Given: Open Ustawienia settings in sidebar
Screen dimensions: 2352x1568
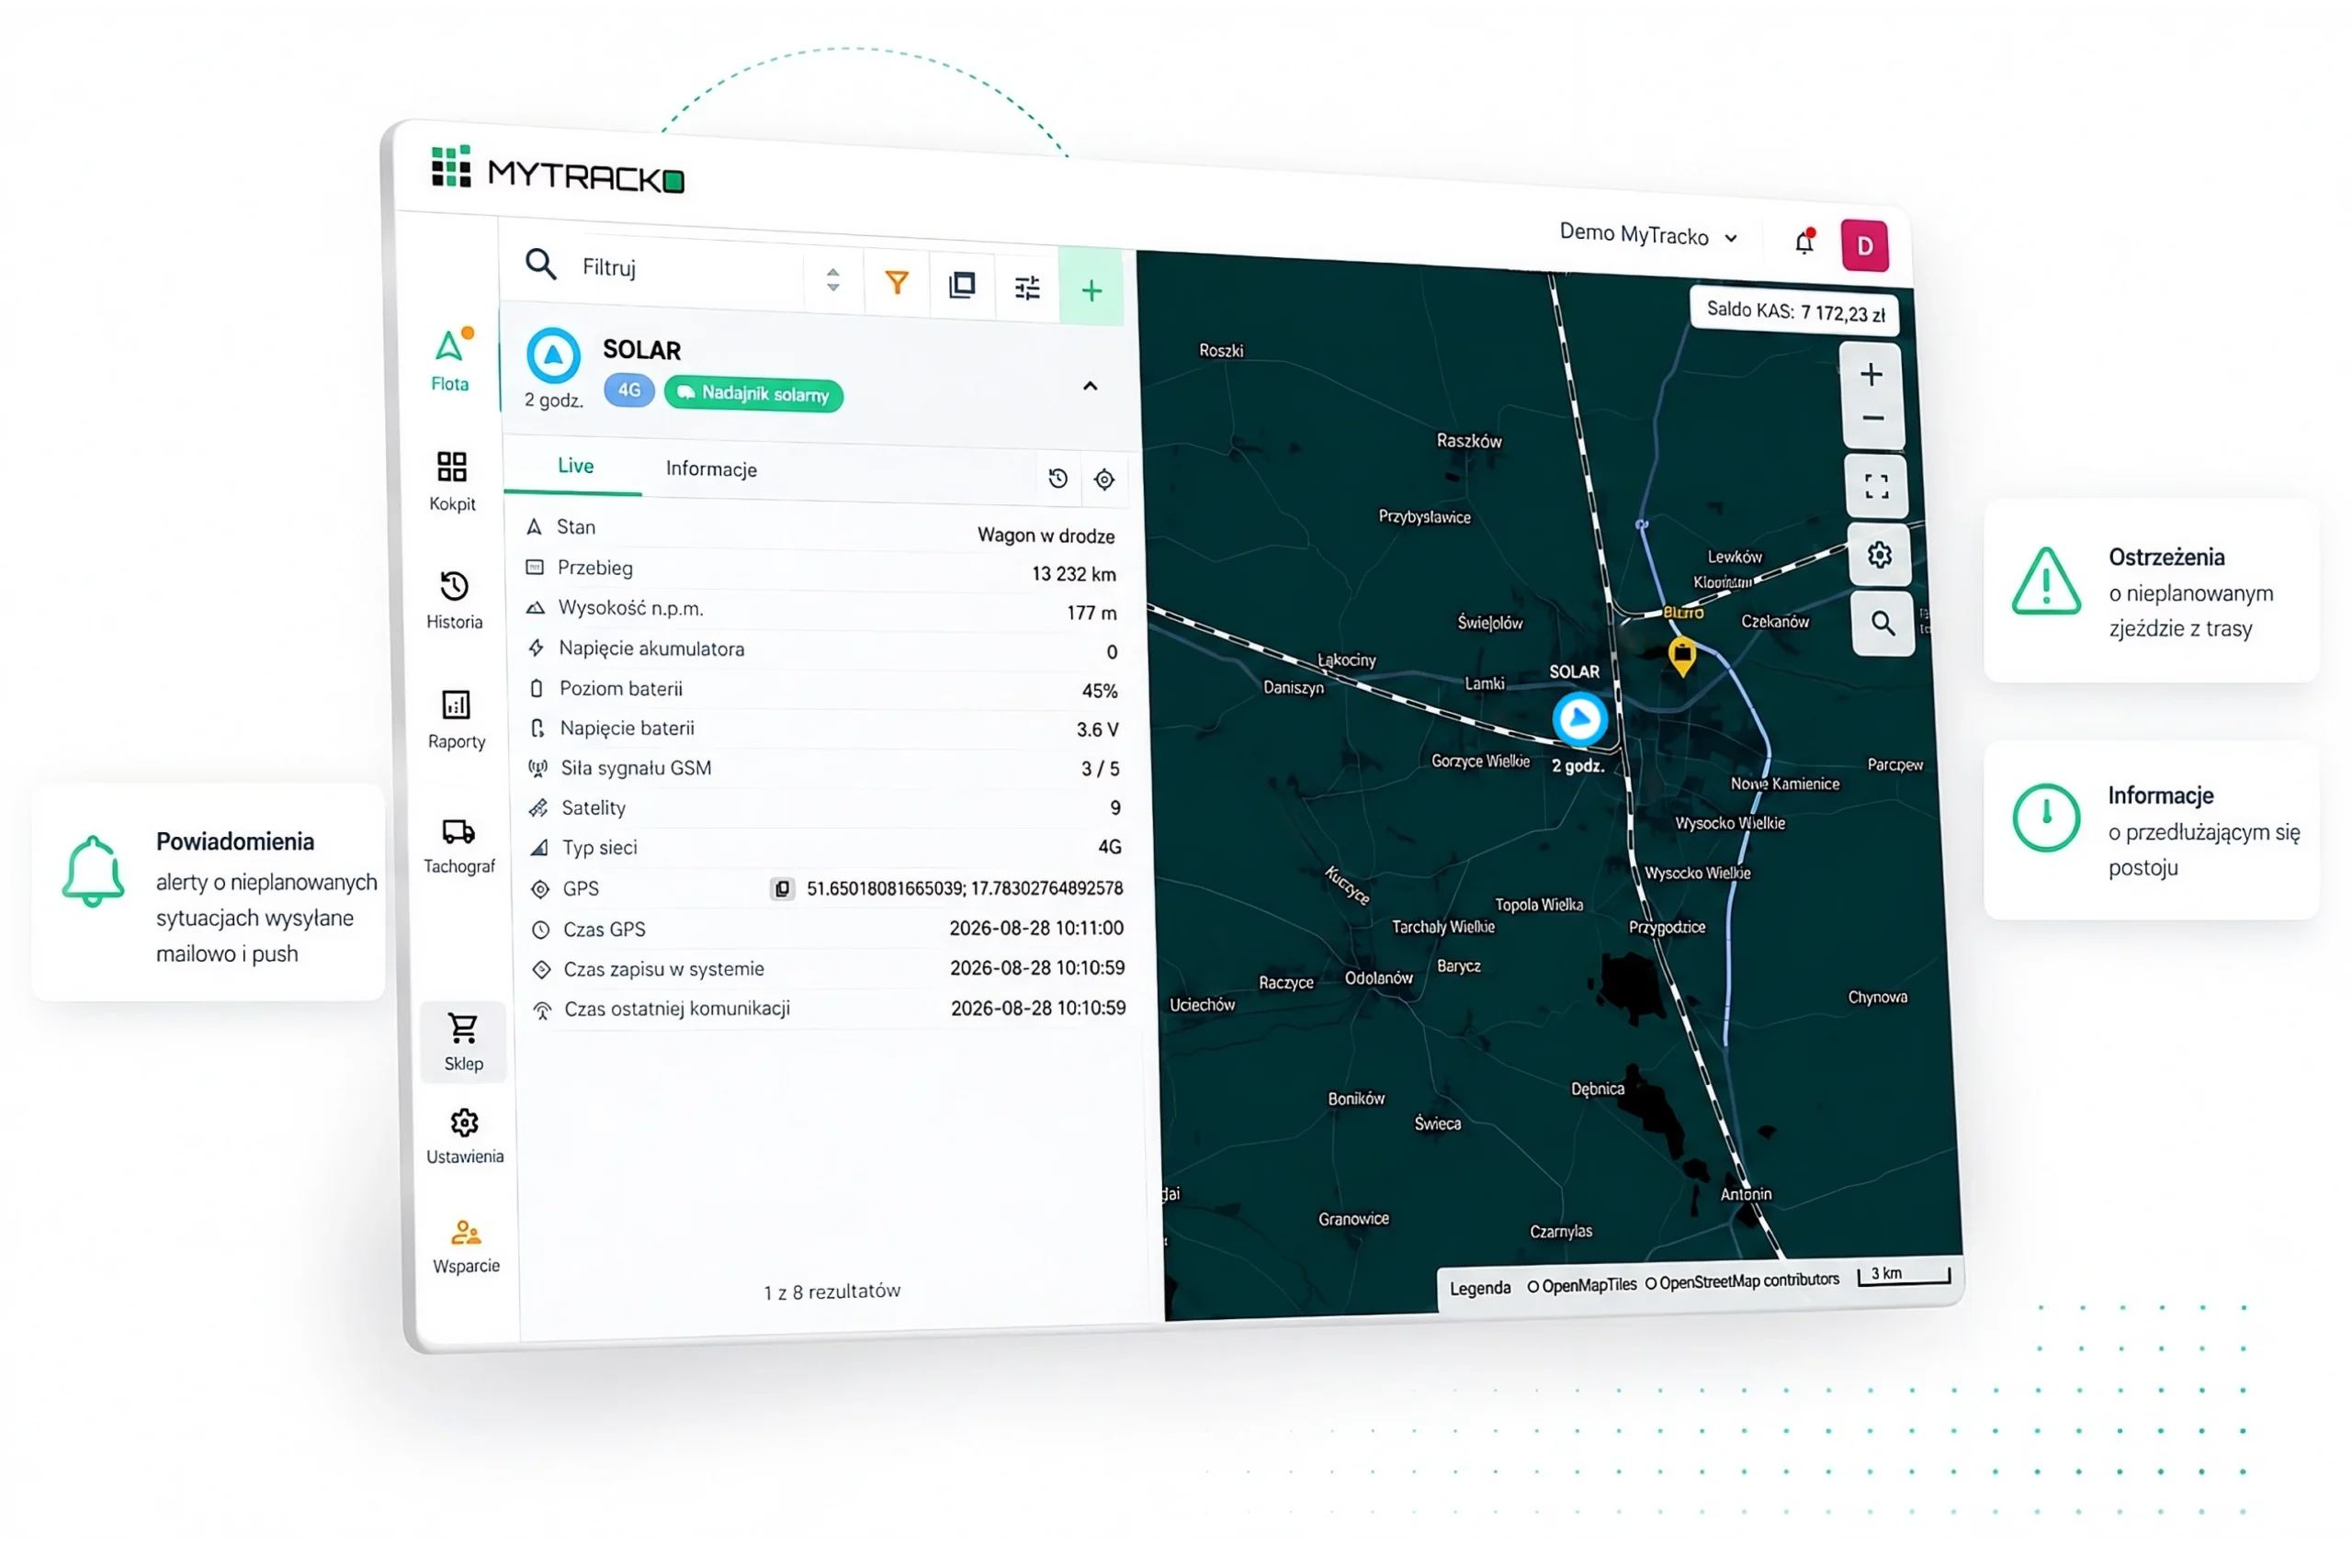Looking at the screenshot, I should (x=465, y=1136).
